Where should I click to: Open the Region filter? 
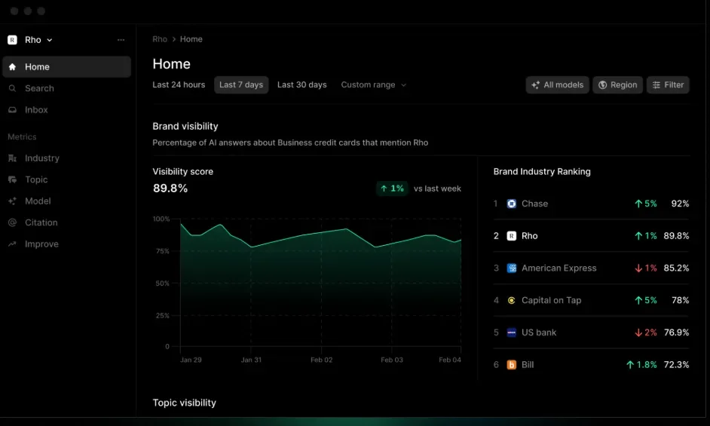617,84
